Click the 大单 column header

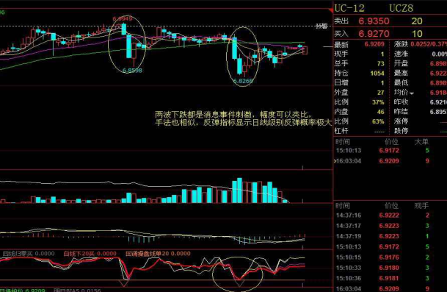tap(421, 142)
